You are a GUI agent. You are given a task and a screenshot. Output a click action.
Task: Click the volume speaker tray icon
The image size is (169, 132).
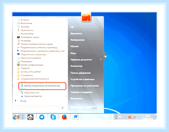coord(138,117)
